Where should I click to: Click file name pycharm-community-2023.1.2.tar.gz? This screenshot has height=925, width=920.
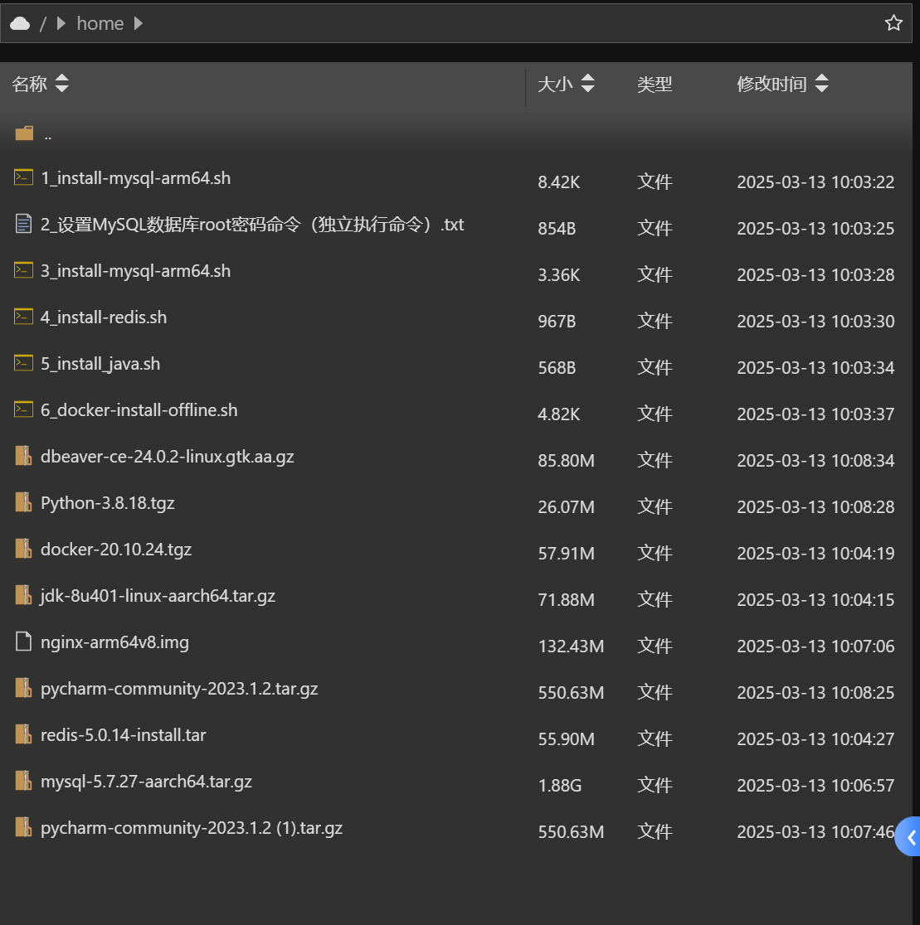point(179,689)
